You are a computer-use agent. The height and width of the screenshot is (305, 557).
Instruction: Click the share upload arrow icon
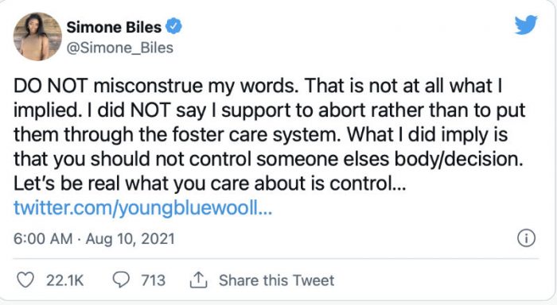(x=199, y=280)
